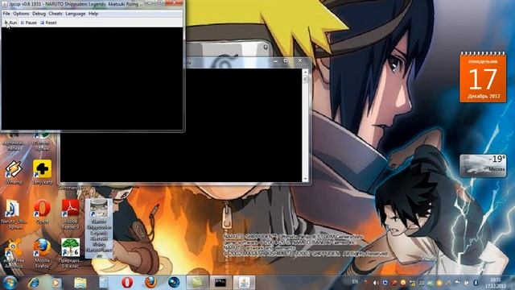Click the green note taskbar button
The image size is (515, 290).
(197, 283)
